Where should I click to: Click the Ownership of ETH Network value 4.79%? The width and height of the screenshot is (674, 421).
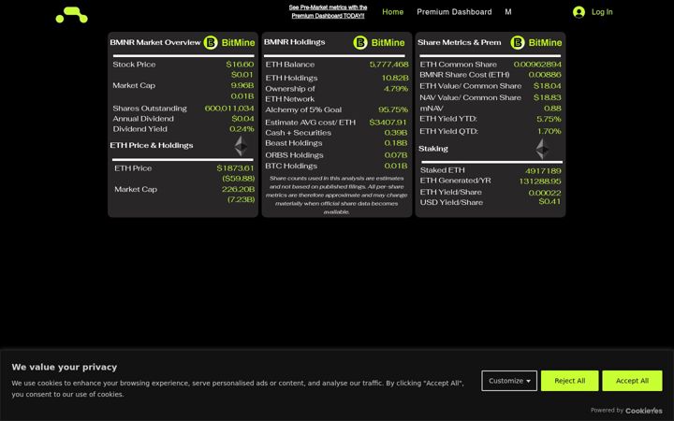396,89
